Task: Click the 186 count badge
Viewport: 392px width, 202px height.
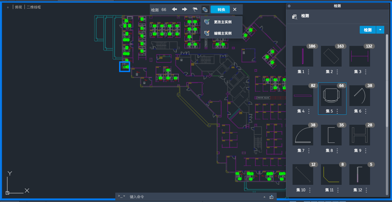Action: [312, 46]
